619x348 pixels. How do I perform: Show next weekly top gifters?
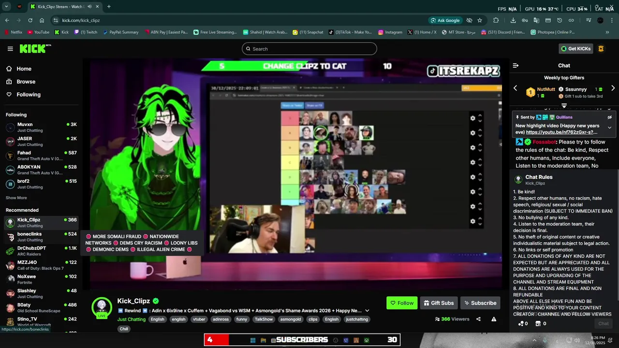pyautogui.click(x=613, y=88)
